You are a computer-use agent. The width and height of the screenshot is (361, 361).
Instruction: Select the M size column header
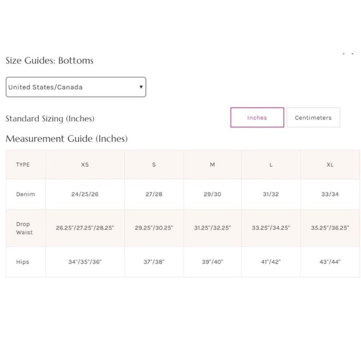pos(212,165)
